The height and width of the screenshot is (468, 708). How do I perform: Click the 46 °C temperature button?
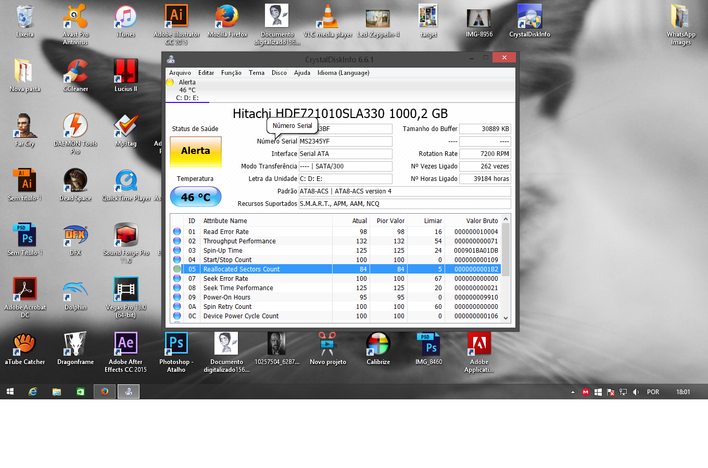coord(196,197)
